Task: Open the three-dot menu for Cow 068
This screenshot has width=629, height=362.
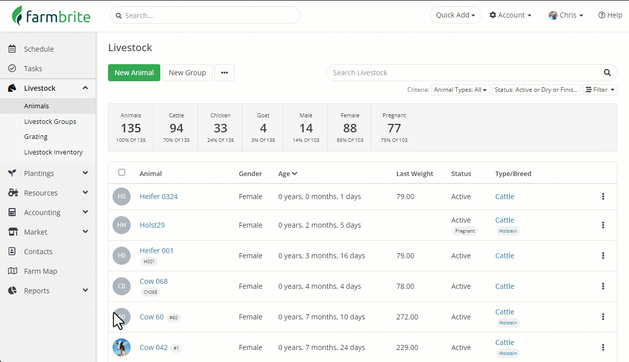Action: point(603,286)
